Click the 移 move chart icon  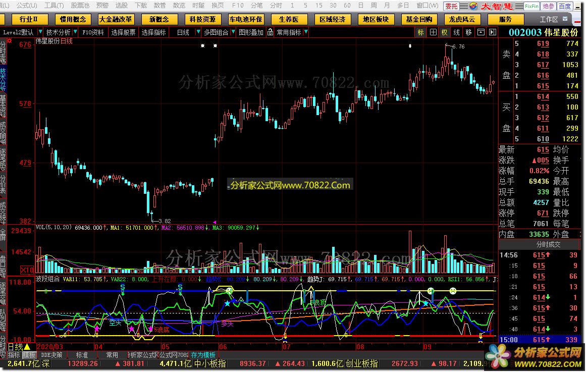tap(469, 32)
